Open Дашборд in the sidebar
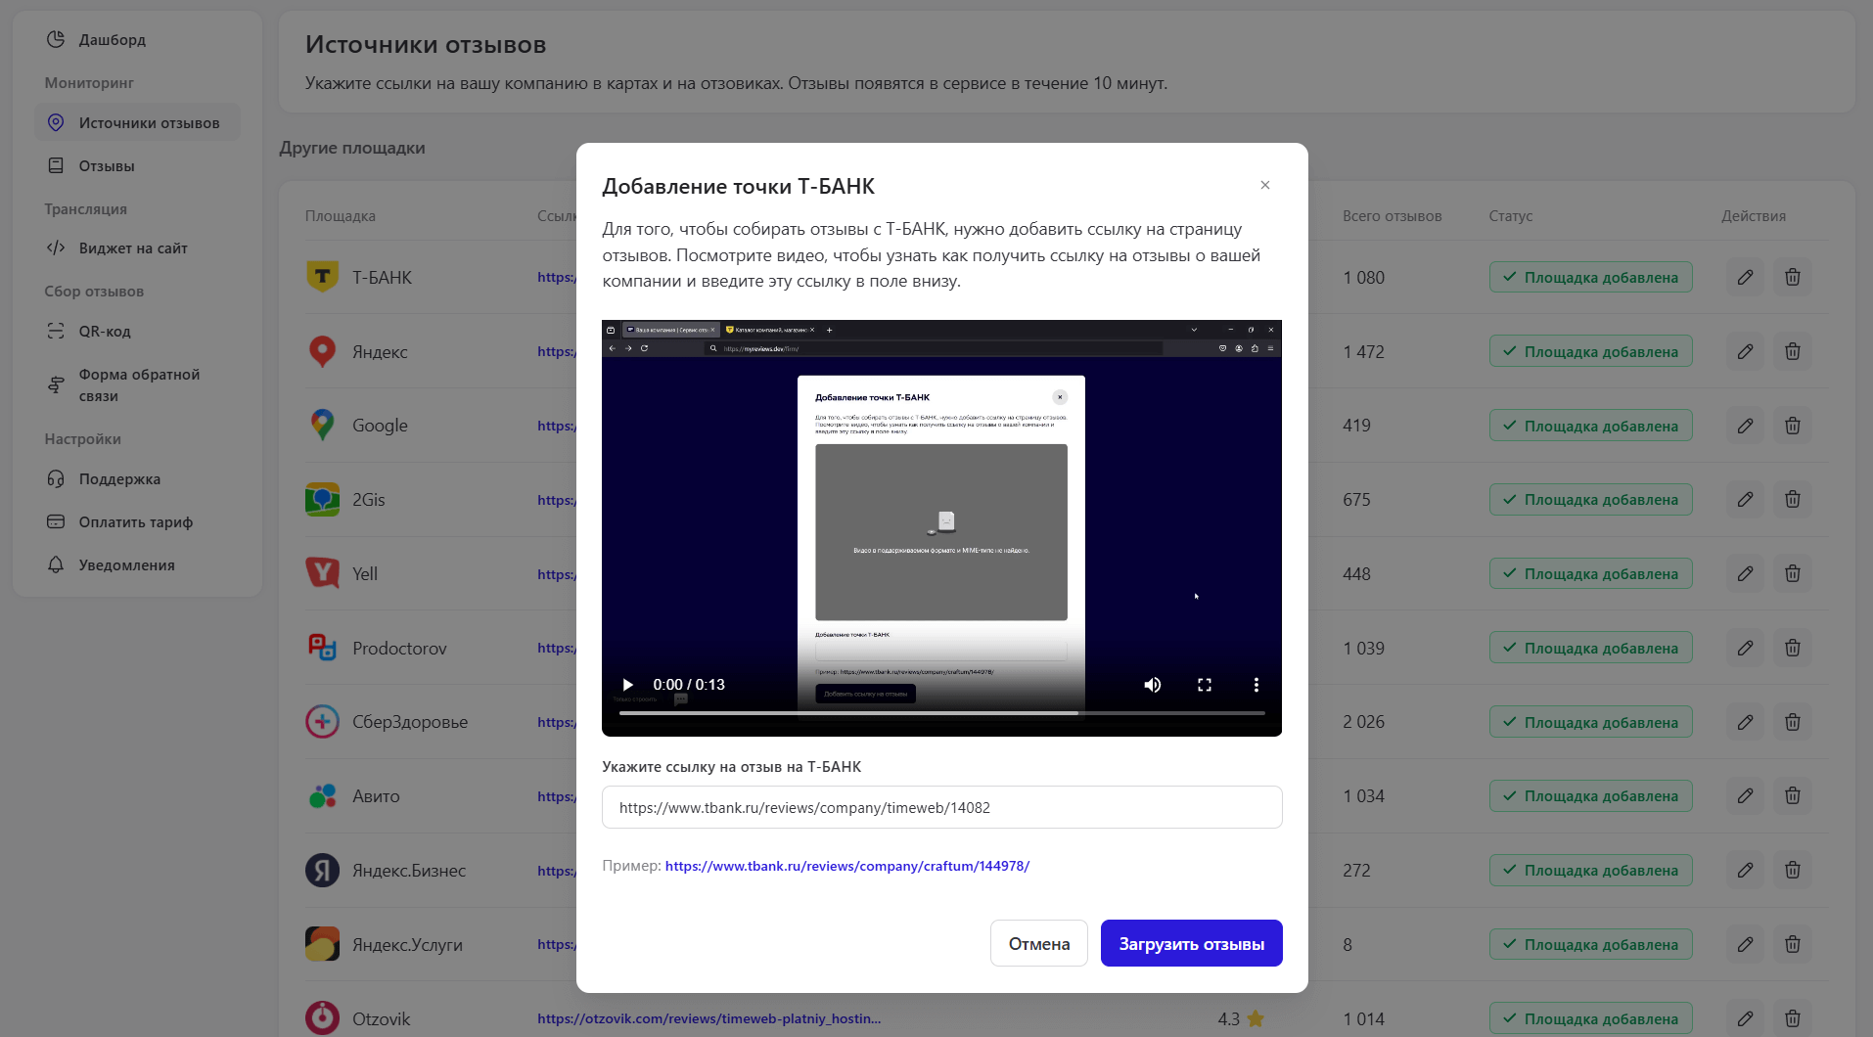 pos(112,40)
